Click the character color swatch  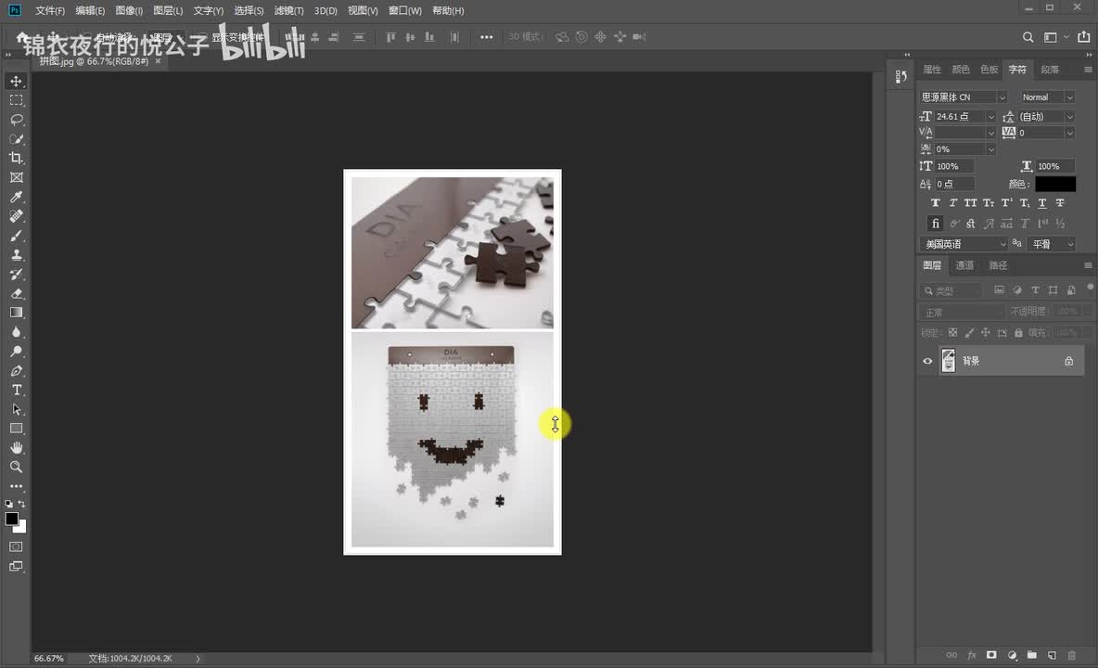[1055, 184]
